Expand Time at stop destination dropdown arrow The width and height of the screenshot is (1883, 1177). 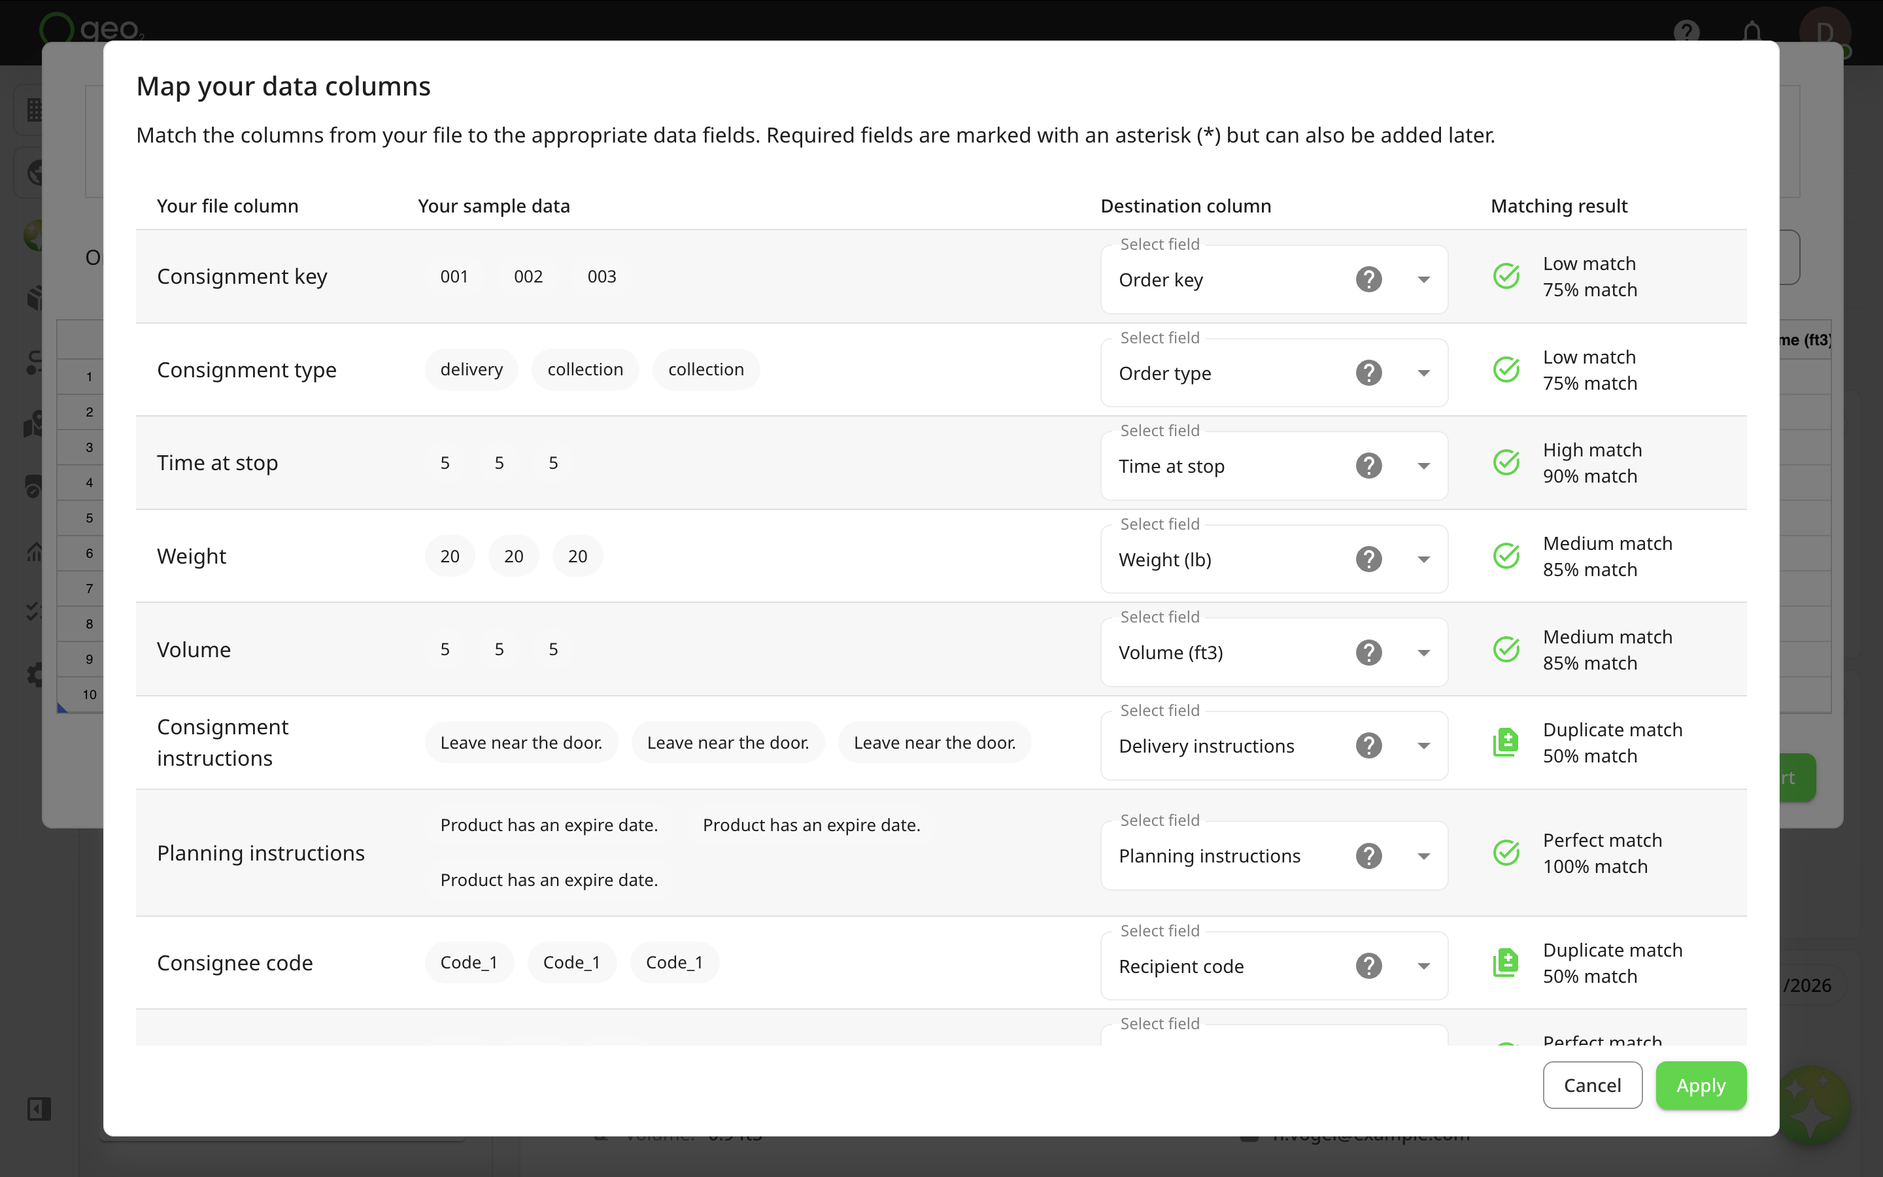click(1423, 466)
